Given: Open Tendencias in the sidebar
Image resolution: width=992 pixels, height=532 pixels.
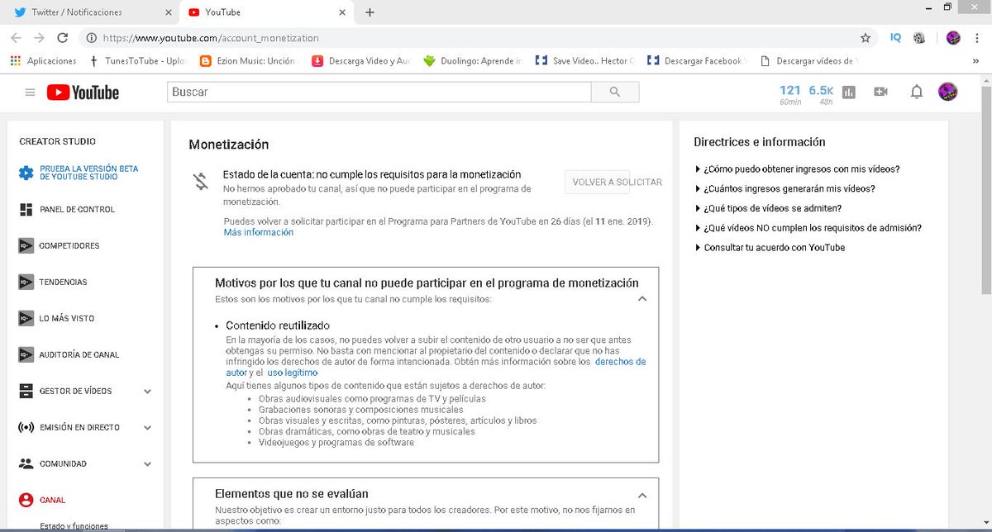Looking at the screenshot, I should [x=64, y=283].
